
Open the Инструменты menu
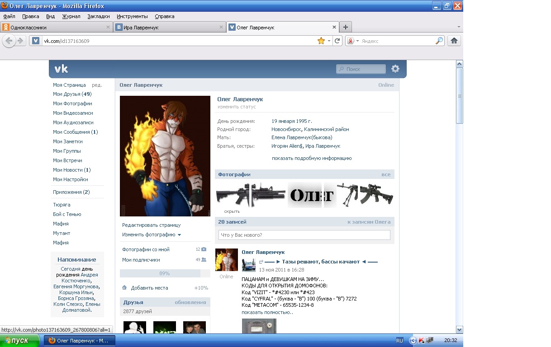pyautogui.click(x=132, y=16)
